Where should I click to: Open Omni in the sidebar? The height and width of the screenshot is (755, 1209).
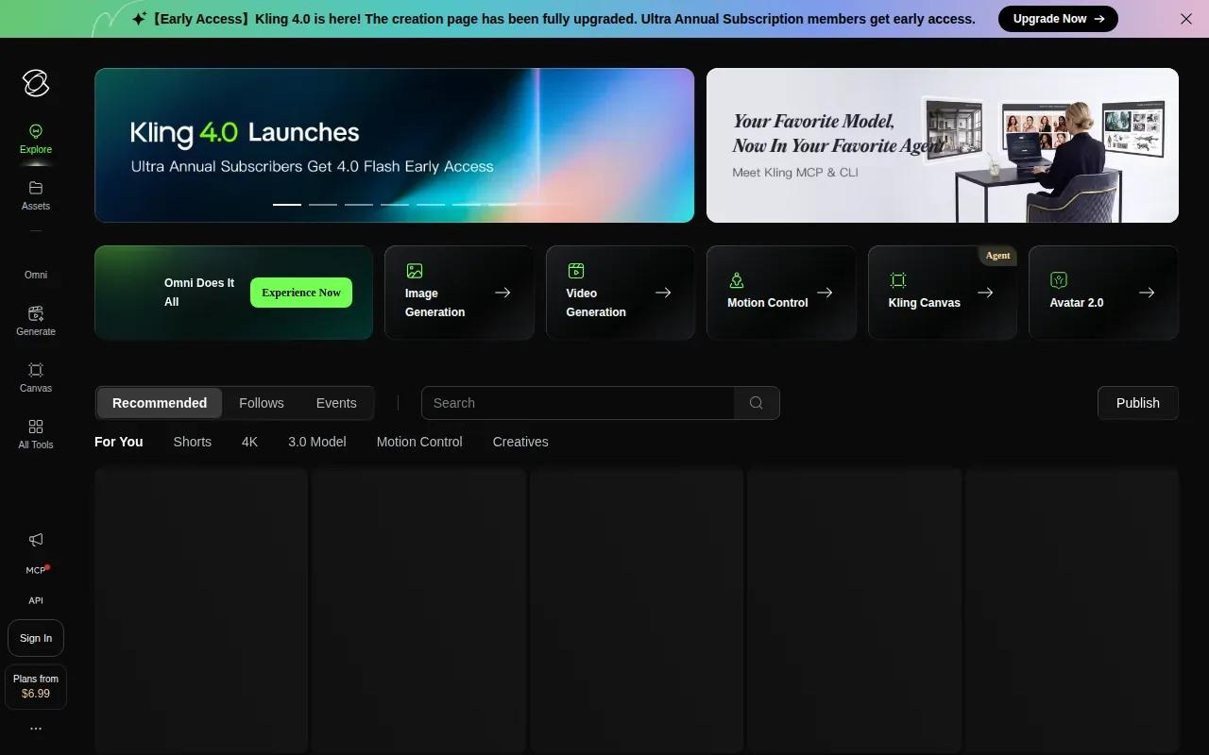36,275
